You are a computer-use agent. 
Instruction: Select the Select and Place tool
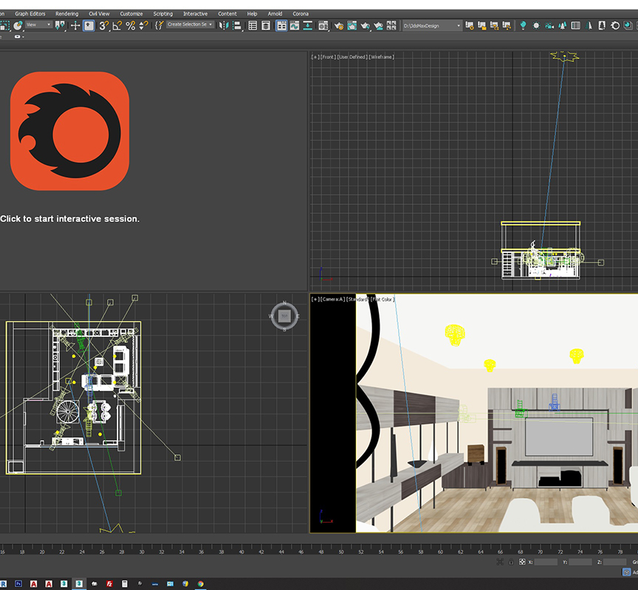(18, 26)
